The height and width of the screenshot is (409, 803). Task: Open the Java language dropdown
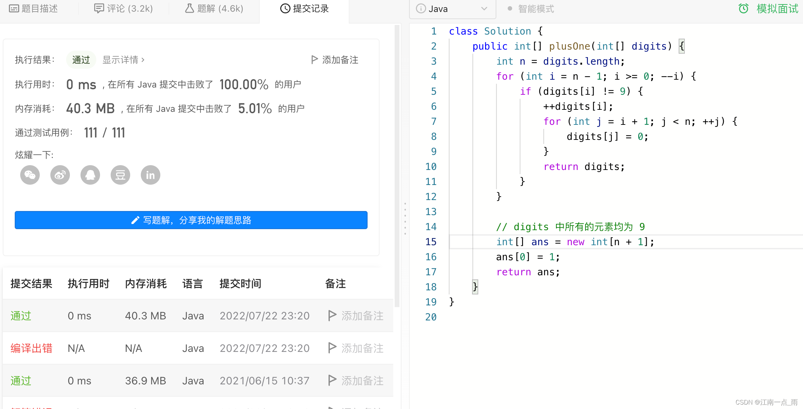(452, 9)
